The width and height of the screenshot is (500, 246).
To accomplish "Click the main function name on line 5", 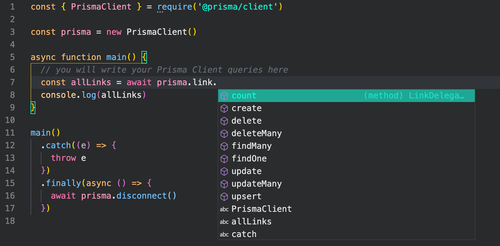I will pos(116,57).
